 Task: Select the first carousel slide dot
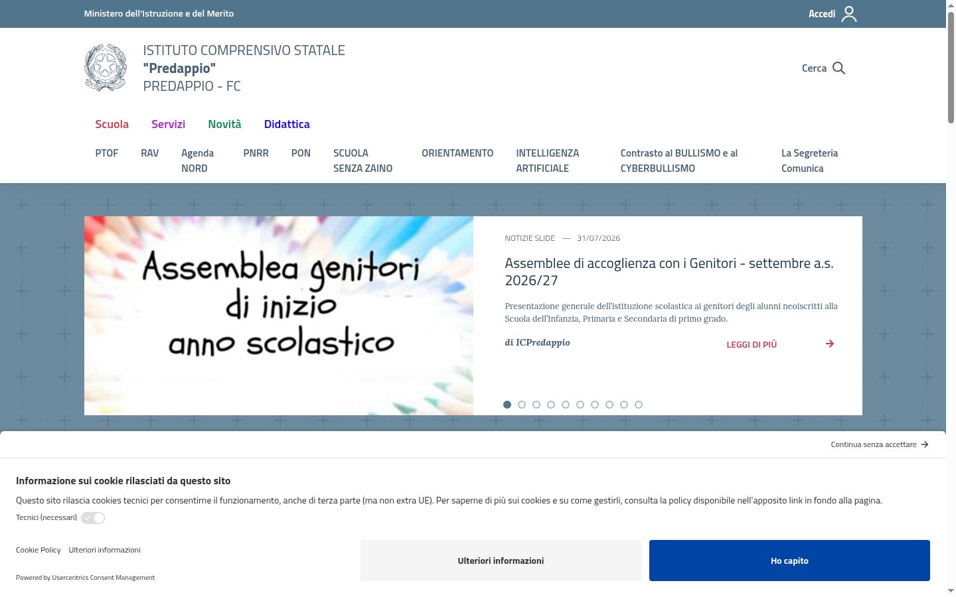point(507,405)
